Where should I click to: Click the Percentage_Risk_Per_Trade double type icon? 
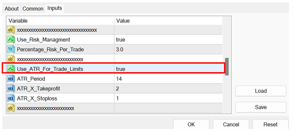coord(11,50)
